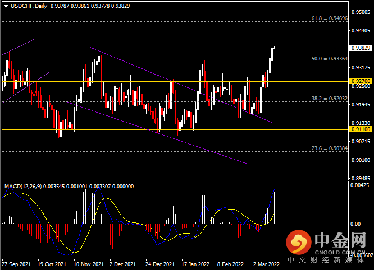Click the 23.6 = 0.90384 Fibonacci label
This screenshot has height=270, width=374.
click(x=330, y=148)
